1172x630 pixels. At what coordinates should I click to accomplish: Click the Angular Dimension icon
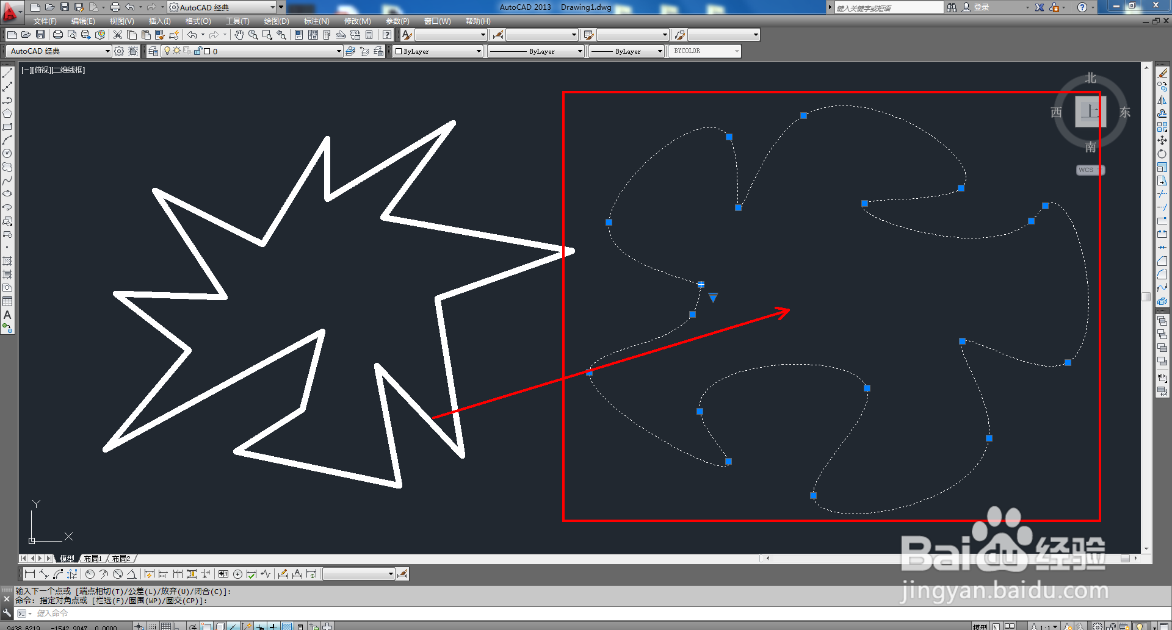[x=131, y=574]
